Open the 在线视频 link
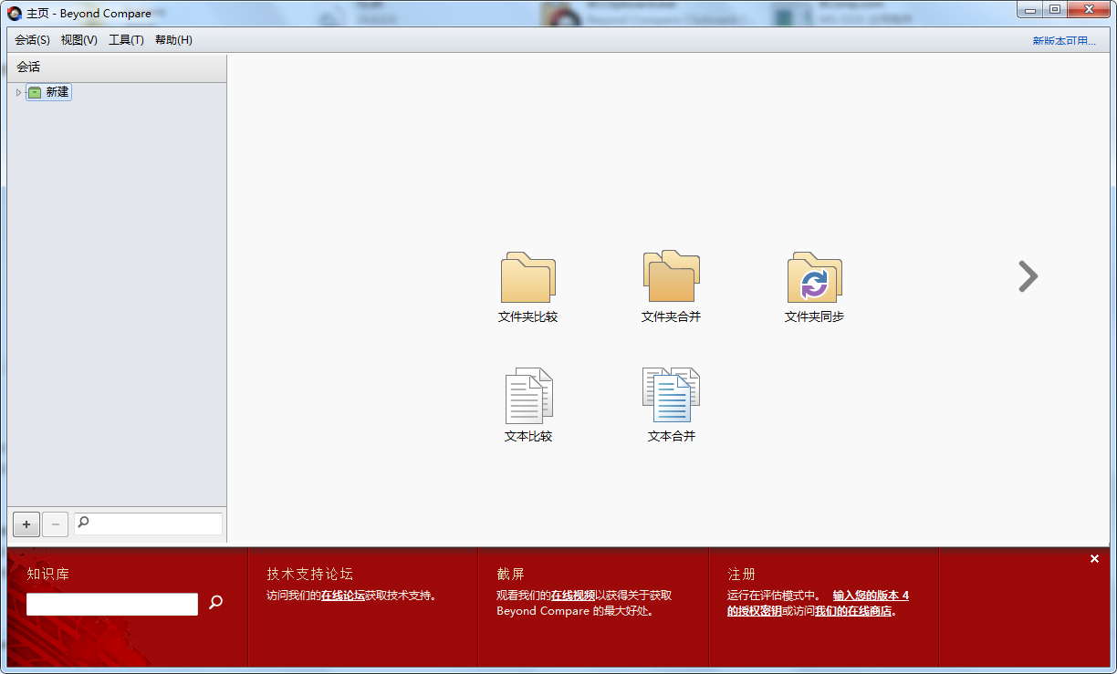Image resolution: width=1117 pixels, height=674 pixels. (573, 596)
